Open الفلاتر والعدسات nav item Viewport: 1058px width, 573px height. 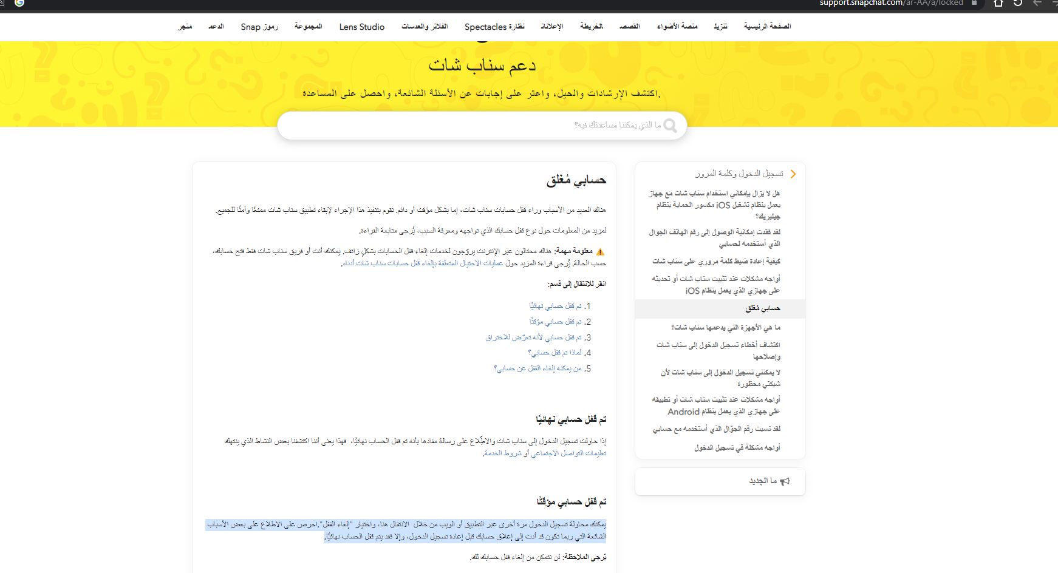(425, 27)
